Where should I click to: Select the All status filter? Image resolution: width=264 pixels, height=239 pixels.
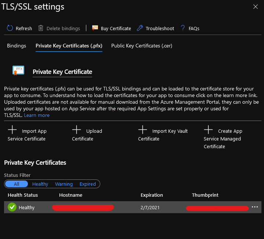tap(17, 184)
